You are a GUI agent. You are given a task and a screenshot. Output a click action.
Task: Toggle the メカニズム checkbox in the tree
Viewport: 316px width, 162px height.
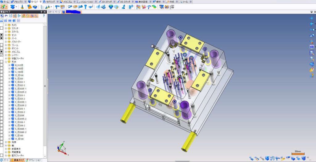[2, 52]
